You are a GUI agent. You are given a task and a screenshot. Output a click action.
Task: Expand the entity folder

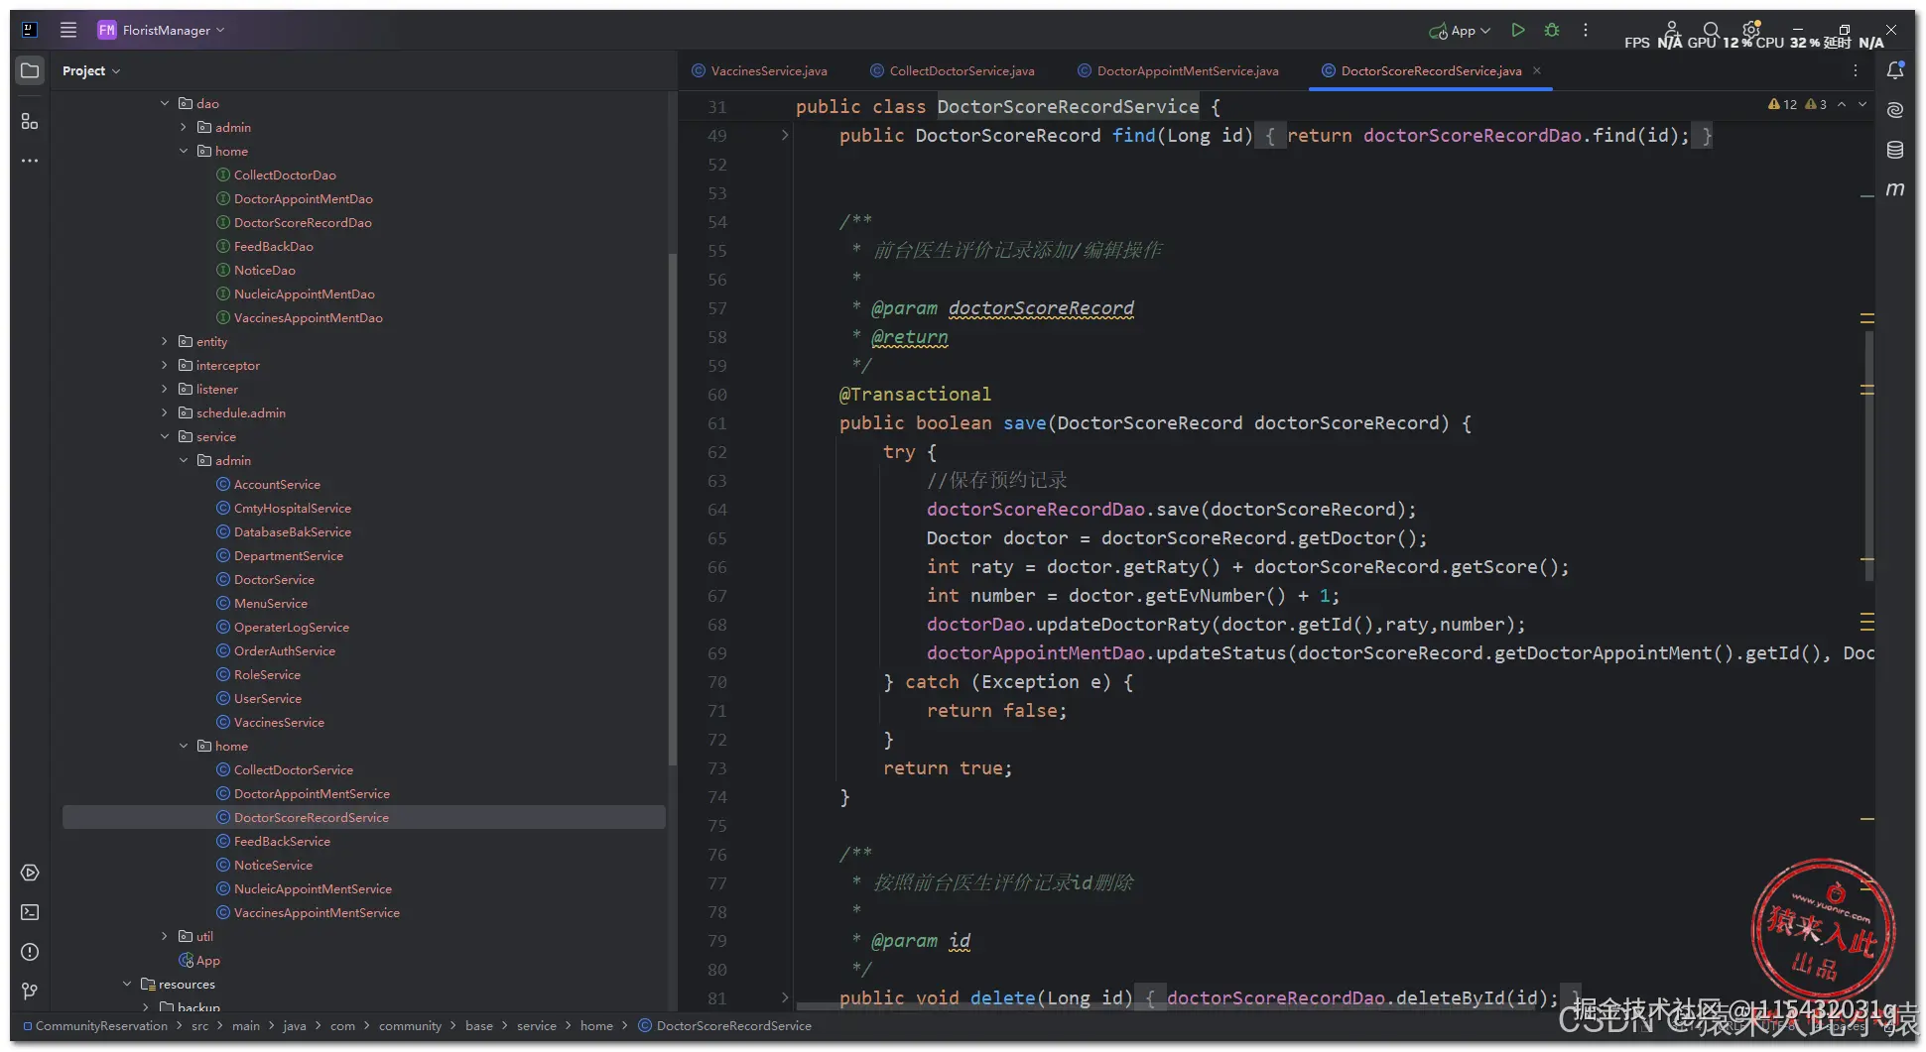165,341
